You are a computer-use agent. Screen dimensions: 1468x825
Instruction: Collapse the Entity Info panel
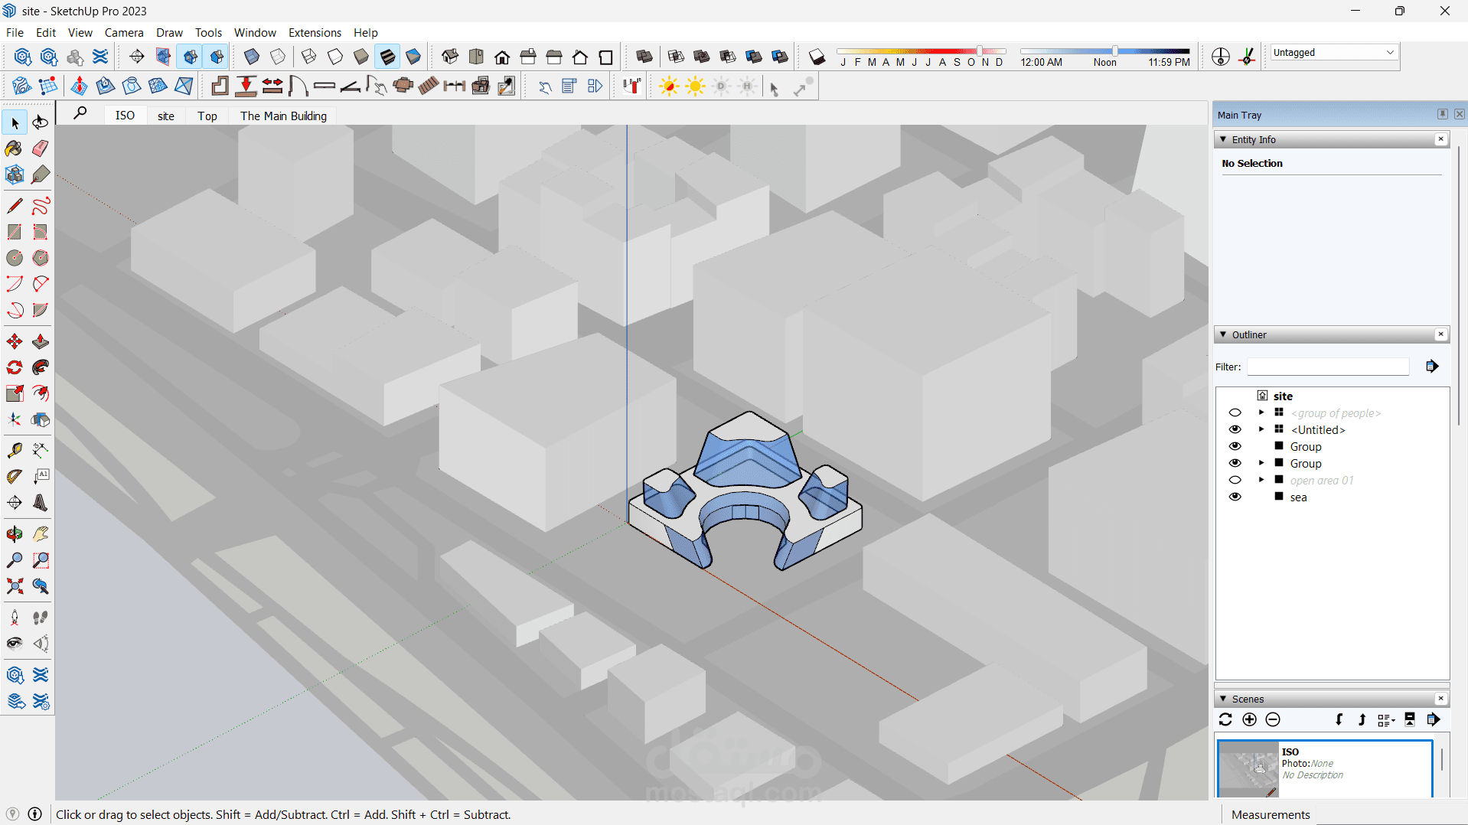[x=1224, y=140]
